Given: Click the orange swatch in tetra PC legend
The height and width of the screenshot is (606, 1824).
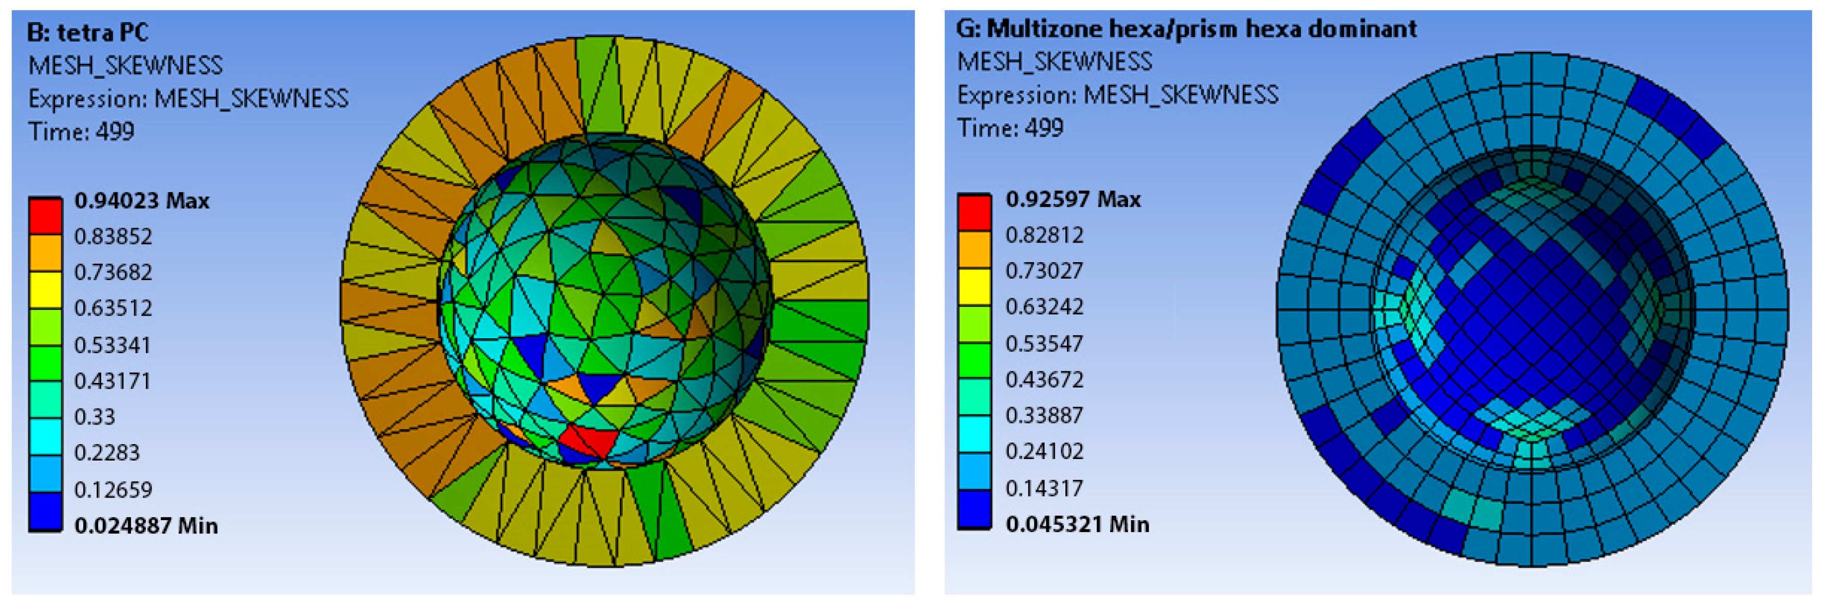Looking at the screenshot, I should [x=45, y=253].
